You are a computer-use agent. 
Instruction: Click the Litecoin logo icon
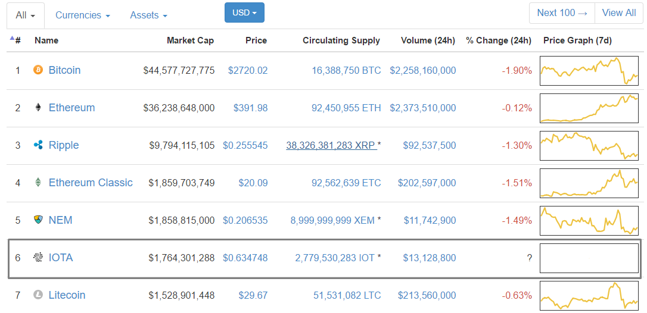(38, 295)
